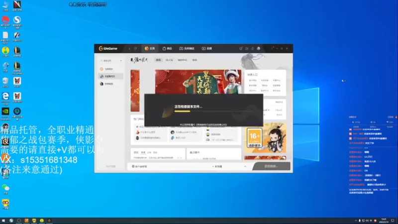Open the QQ音乐 desktop icon
This screenshot has height=224, width=398.
pyautogui.click(x=5, y=52)
